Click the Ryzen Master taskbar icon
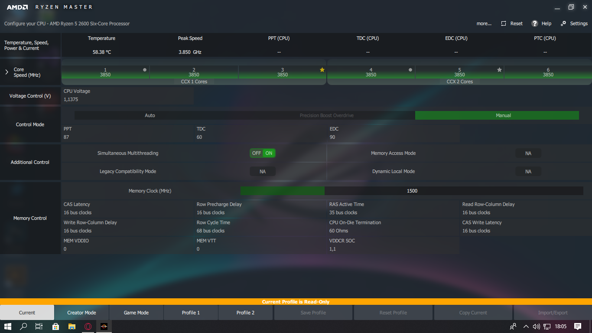The image size is (592, 333). pyautogui.click(x=104, y=326)
